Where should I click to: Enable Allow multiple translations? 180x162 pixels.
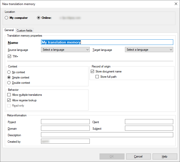9,95
